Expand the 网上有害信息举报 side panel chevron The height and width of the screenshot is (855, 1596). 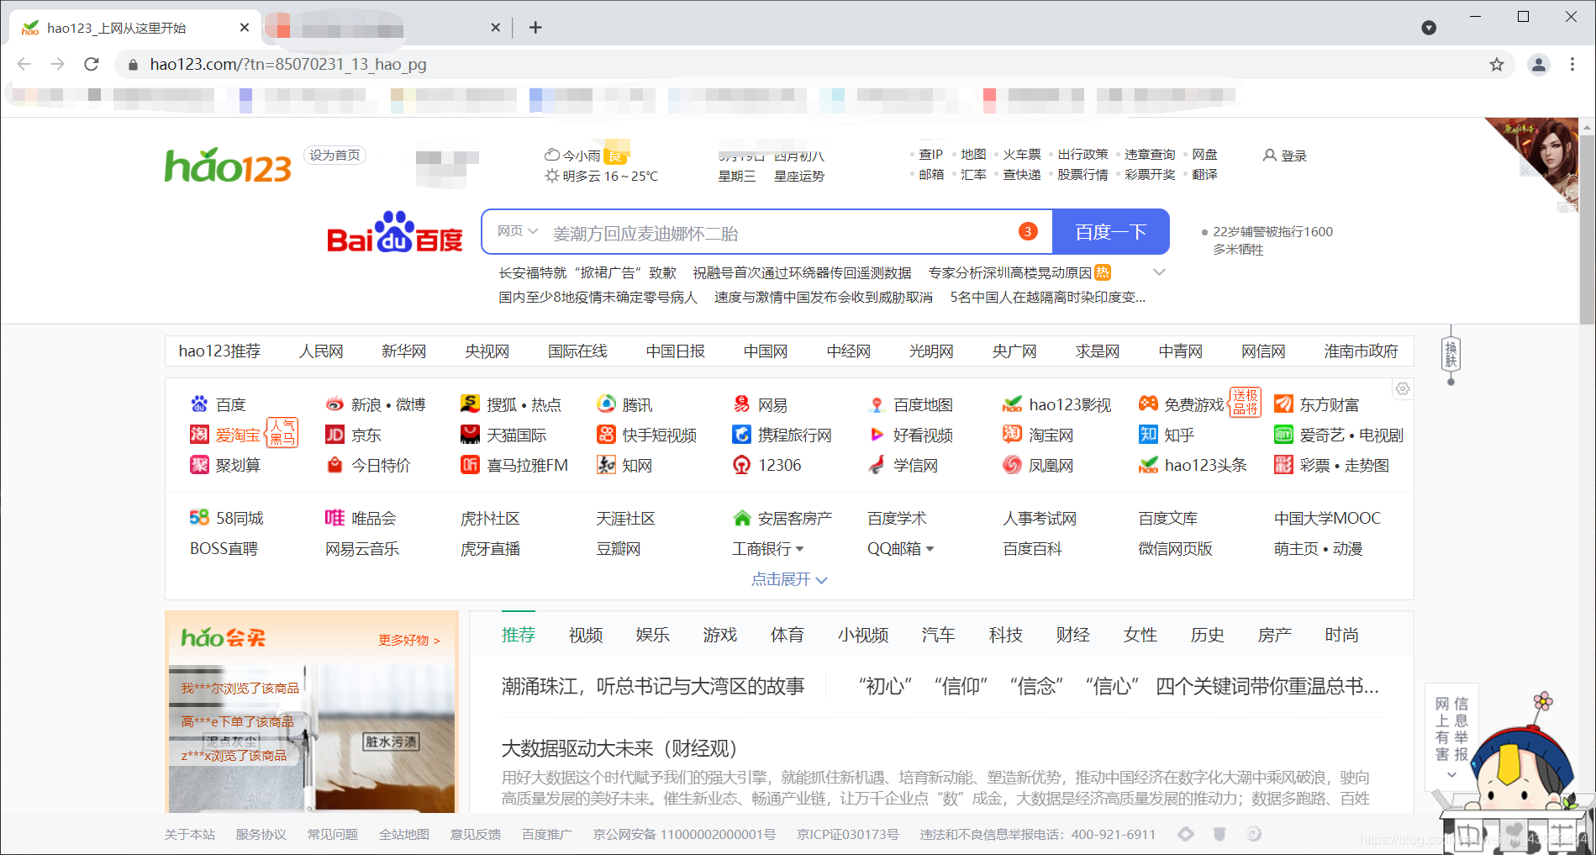(x=1451, y=775)
